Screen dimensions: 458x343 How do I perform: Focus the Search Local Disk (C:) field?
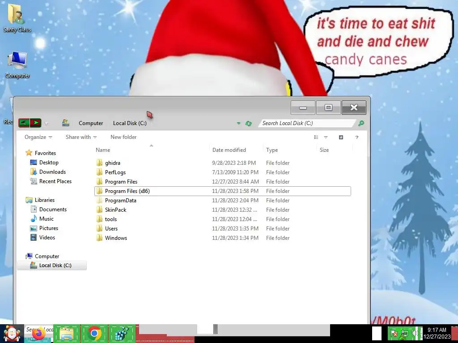point(307,123)
